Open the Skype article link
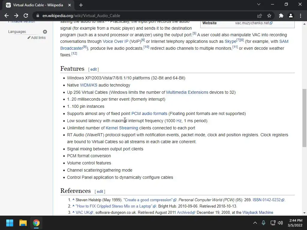This screenshot has width=307, height=230. 231,41
